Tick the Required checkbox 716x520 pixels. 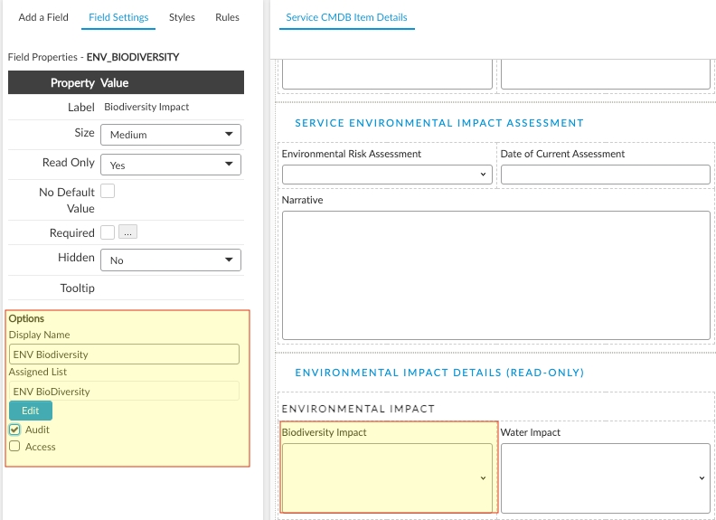point(108,232)
